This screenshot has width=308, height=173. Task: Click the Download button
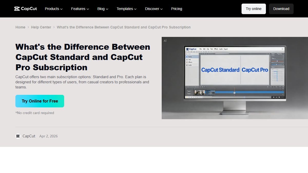pos(281,9)
